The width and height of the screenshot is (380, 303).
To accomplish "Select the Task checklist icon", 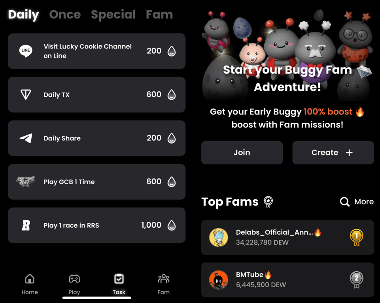I will (119, 279).
